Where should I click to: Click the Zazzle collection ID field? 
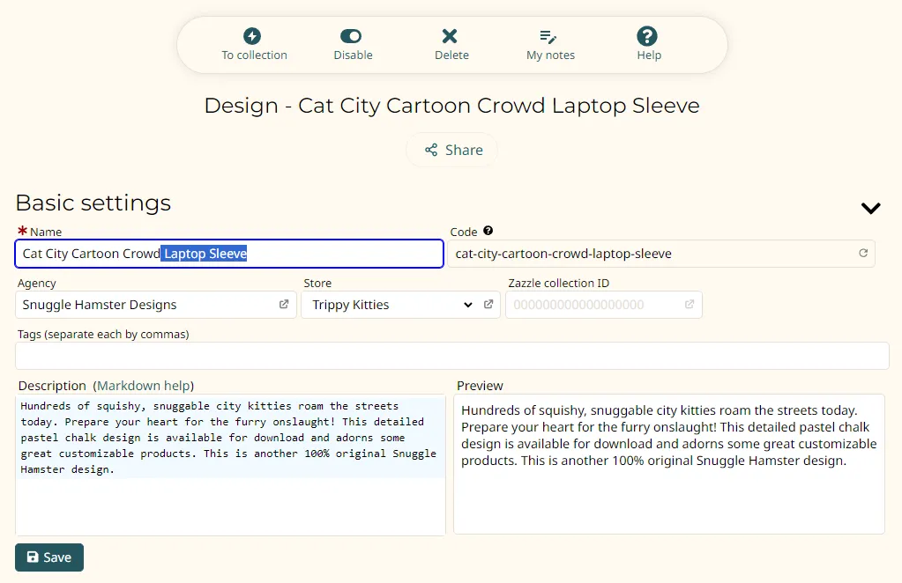[x=591, y=305]
